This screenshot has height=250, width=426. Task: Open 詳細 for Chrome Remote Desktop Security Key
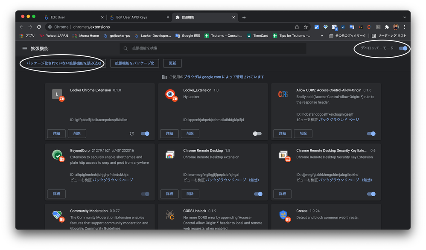(x=283, y=194)
